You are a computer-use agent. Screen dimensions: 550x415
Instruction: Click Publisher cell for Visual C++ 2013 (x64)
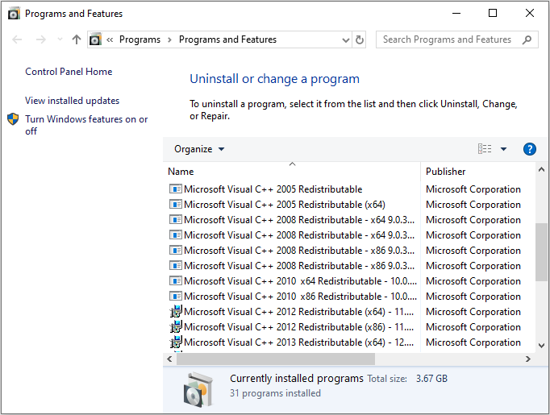pyautogui.click(x=473, y=342)
